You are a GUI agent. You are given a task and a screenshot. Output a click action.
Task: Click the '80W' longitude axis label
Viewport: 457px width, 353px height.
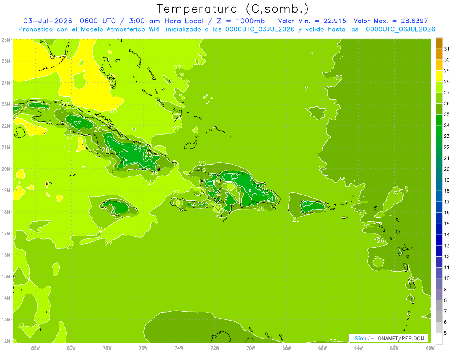click(71, 348)
